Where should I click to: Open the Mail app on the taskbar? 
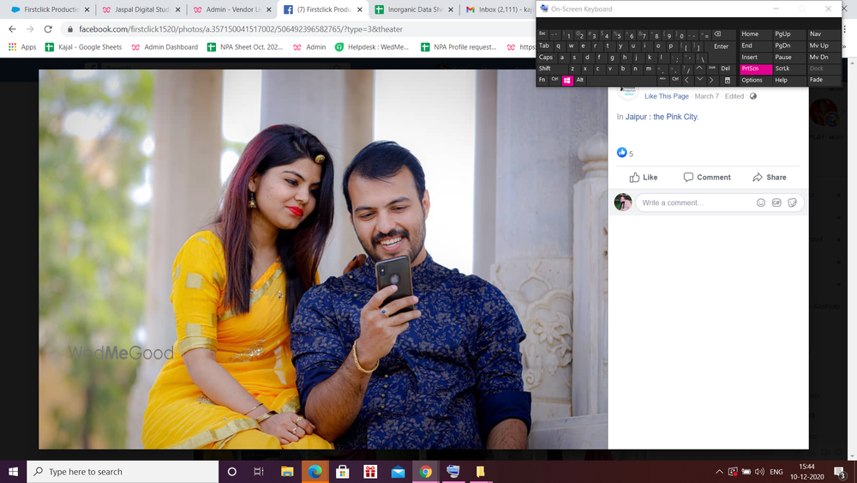(x=398, y=472)
